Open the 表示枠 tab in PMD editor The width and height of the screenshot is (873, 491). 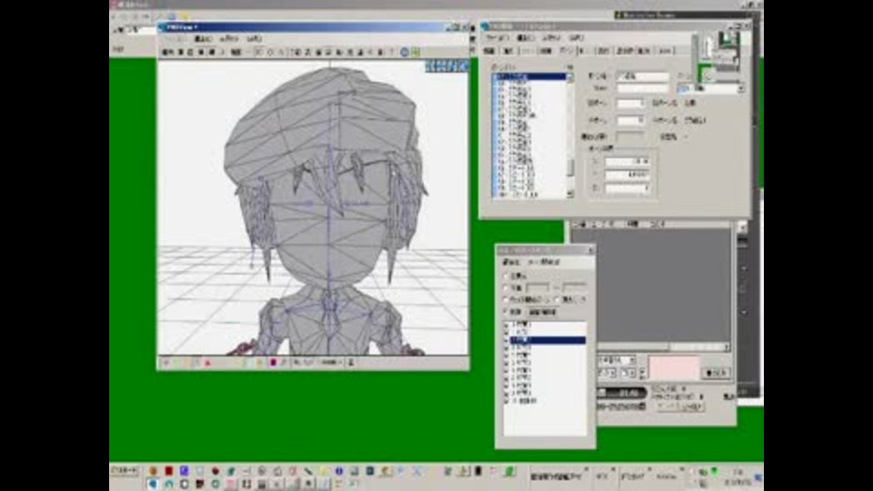625,51
